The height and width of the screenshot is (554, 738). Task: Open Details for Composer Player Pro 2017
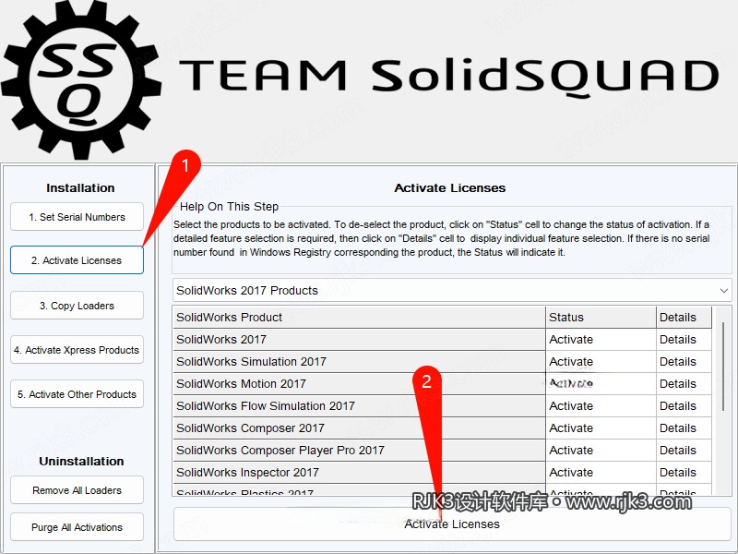pos(684,450)
